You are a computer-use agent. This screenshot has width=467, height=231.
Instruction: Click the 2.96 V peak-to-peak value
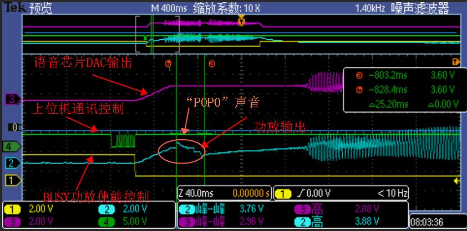click(x=252, y=221)
